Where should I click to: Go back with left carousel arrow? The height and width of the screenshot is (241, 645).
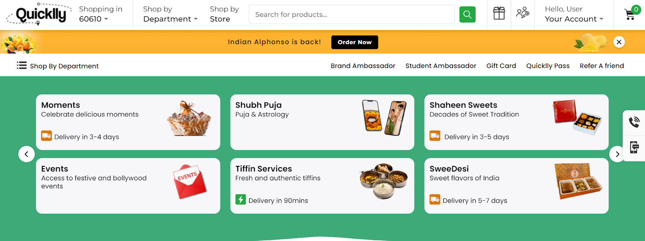(x=27, y=154)
